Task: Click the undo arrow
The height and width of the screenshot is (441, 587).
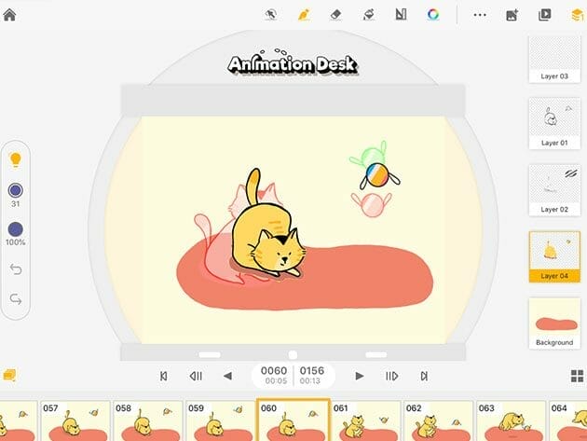Action: click(x=15, y=270)
